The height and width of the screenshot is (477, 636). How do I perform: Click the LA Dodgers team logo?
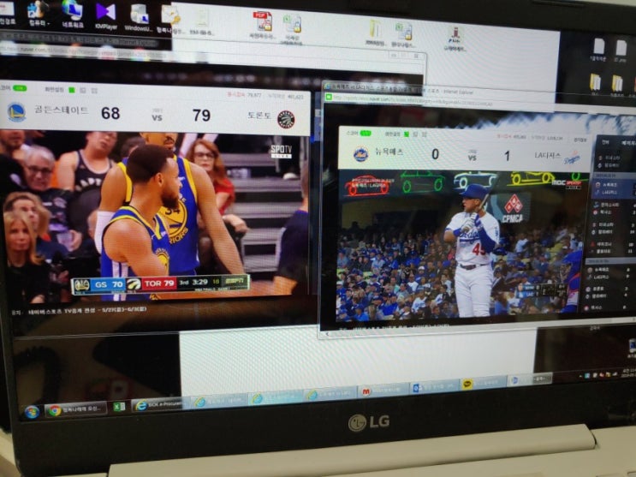click(573, 158)
